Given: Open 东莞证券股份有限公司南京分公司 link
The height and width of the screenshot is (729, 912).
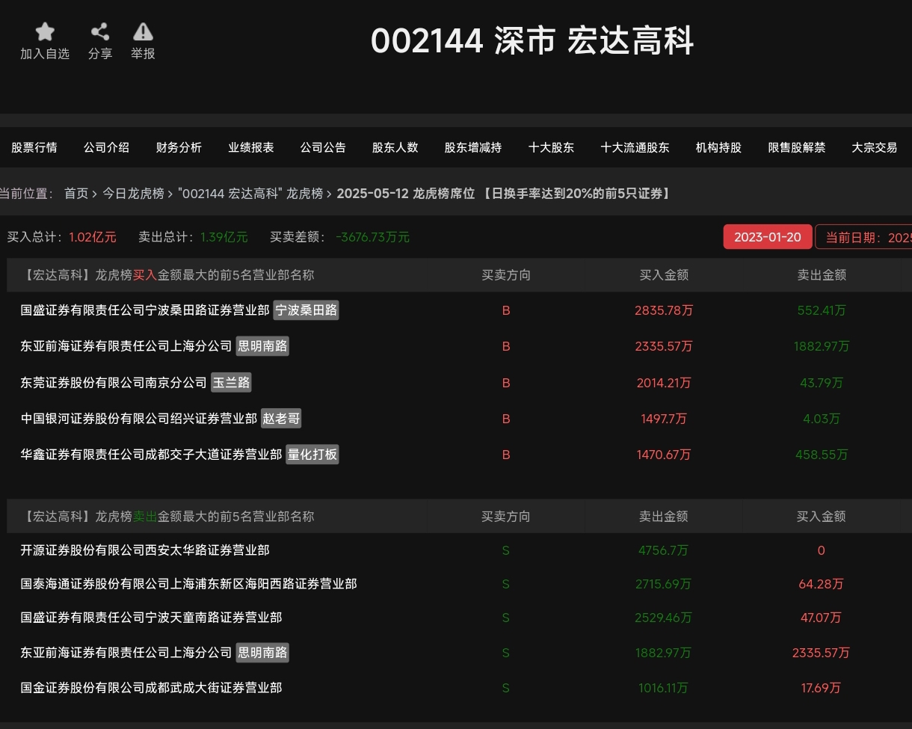Looking at the screenshot, I should coord(114,383).
